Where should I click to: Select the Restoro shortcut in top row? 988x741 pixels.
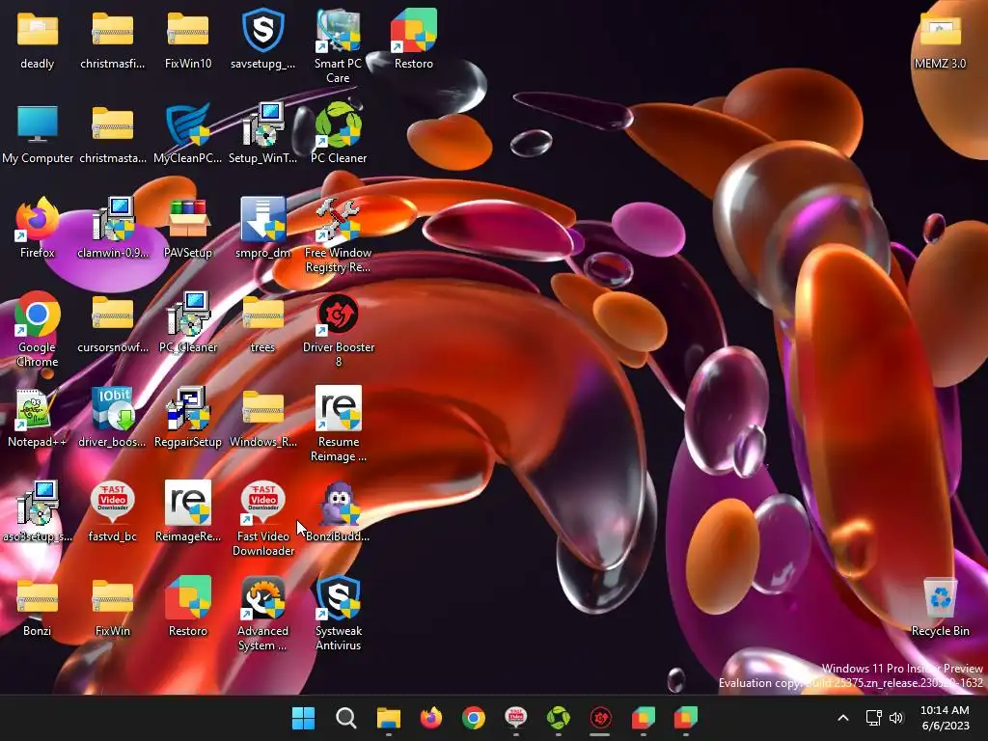[x=413, y=30]
